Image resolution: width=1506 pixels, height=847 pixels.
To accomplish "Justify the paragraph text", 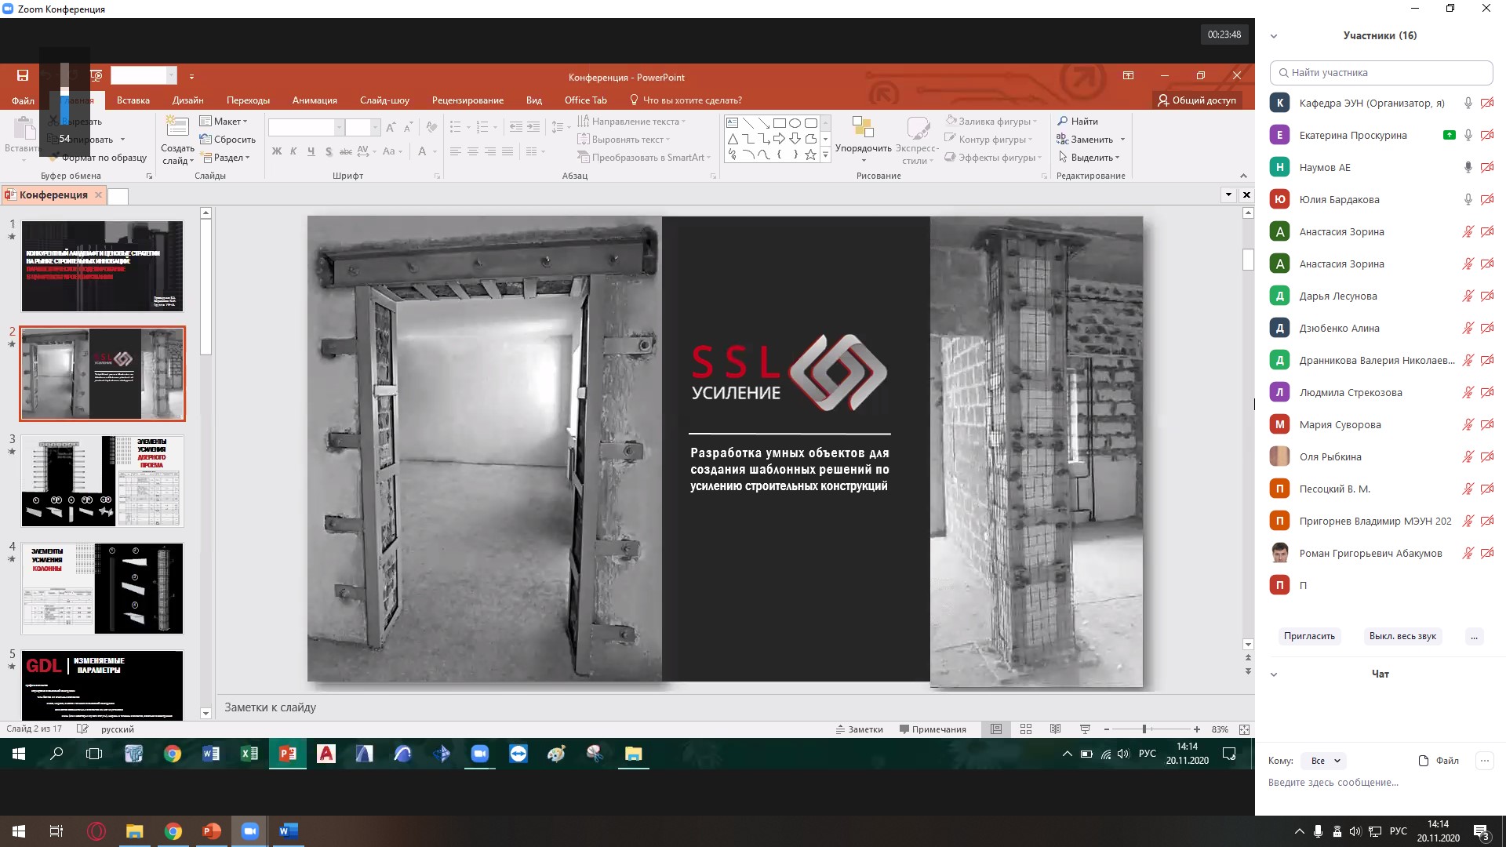I will (507, 151).
